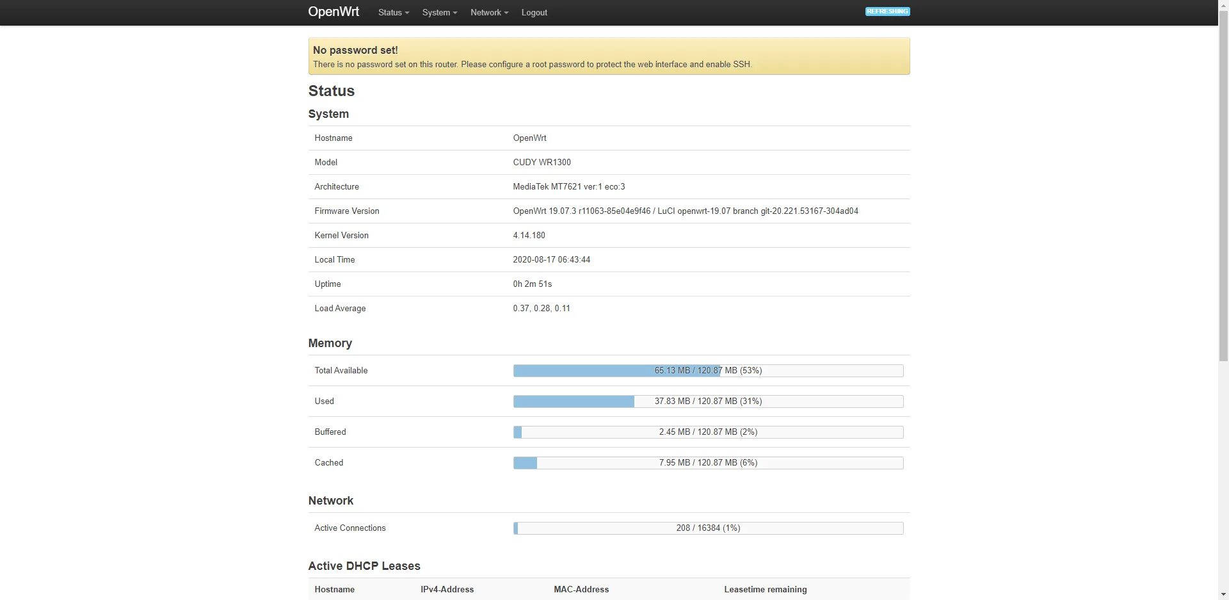The width and height of the screenshot is (1229, 600).
Task: Click the model value 'CUDY WR1300'
Action: (542, 163)
